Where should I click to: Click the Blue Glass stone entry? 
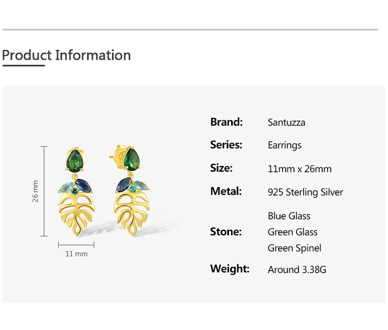pyautogui.click(x=289, y=216)
